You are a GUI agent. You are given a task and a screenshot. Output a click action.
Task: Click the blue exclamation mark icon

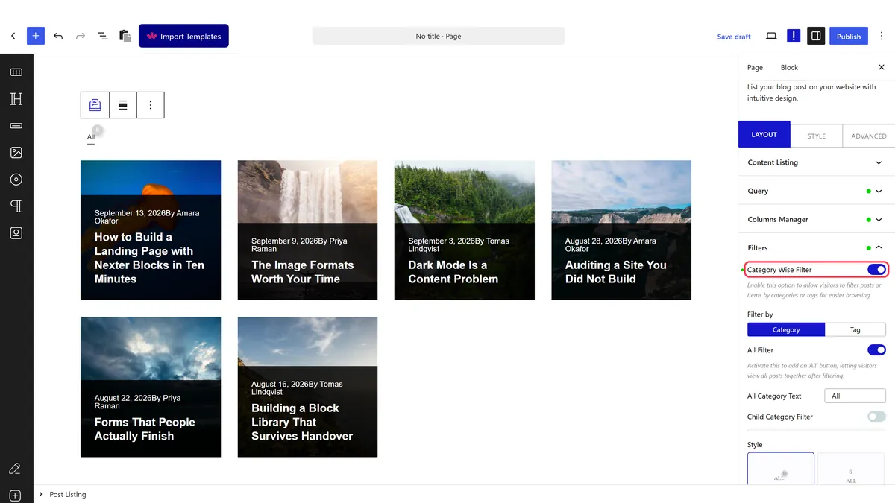coord(794,36)
